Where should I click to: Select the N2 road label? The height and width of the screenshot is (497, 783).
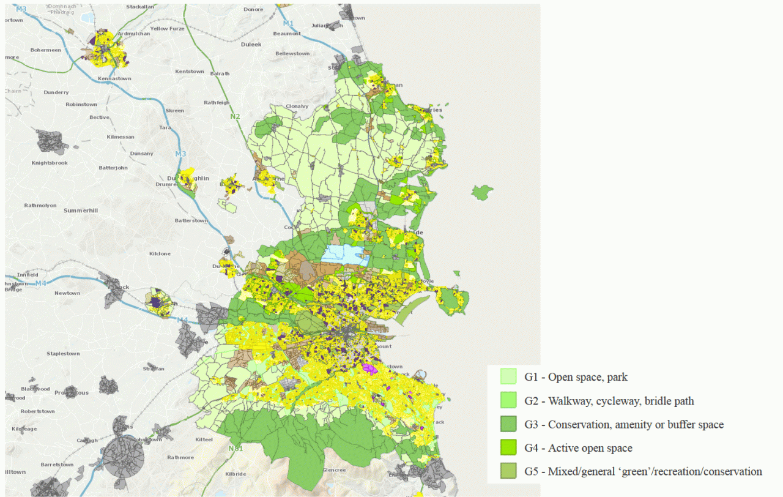point(236,116)
